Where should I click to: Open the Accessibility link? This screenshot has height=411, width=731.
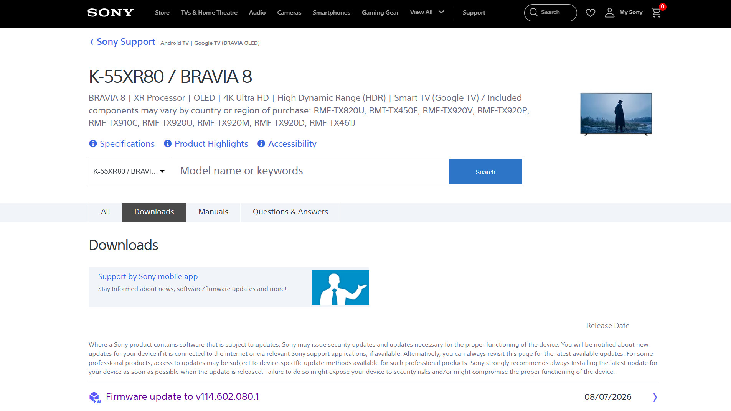click(x=292, y=144)
